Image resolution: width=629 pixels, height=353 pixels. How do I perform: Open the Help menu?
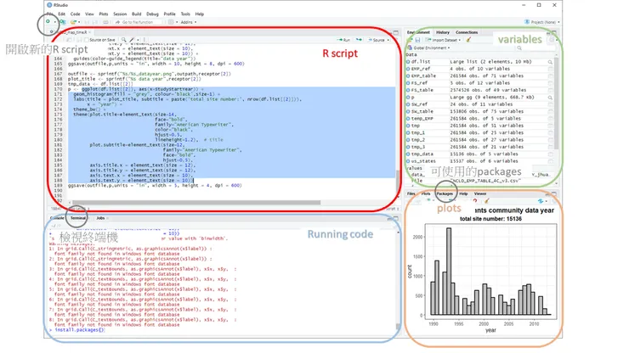click(x=200, y=14)
